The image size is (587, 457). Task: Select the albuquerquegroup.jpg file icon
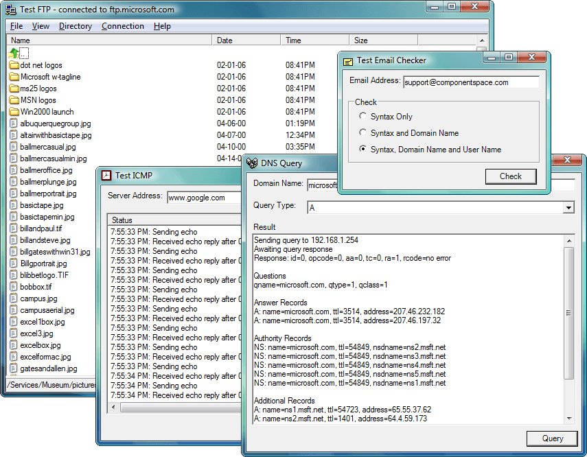[14, 123]
